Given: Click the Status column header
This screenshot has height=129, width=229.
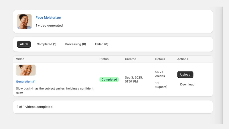Looking at the screenshot, I should pos(104,59).
